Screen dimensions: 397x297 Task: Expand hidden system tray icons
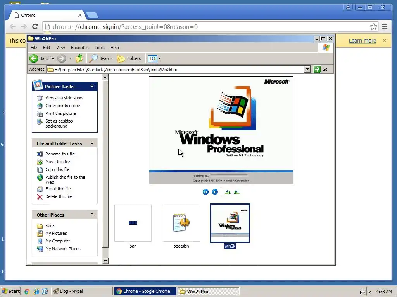pyautogui.click(x=370, y=292)
